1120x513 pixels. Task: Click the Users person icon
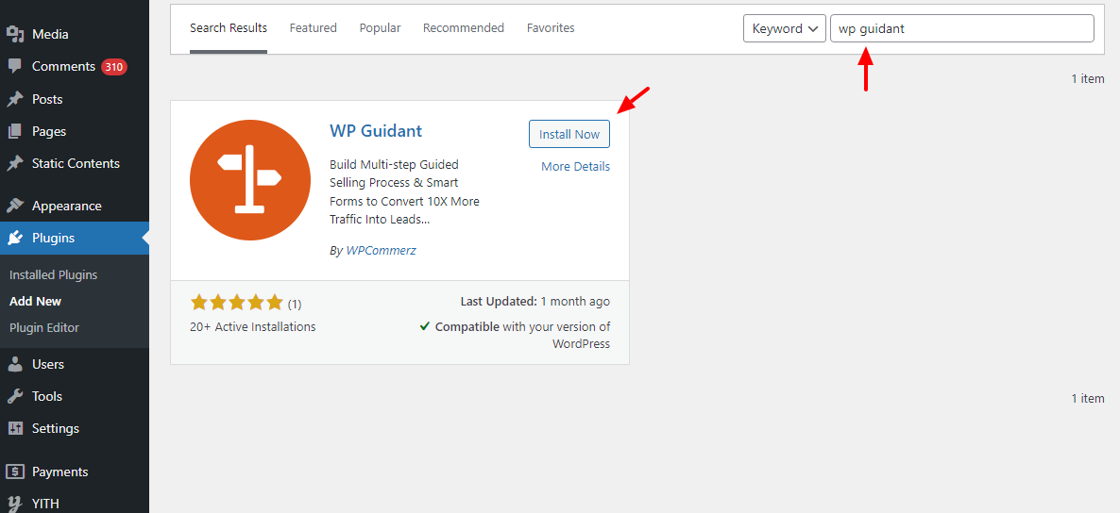coord(15,364)
